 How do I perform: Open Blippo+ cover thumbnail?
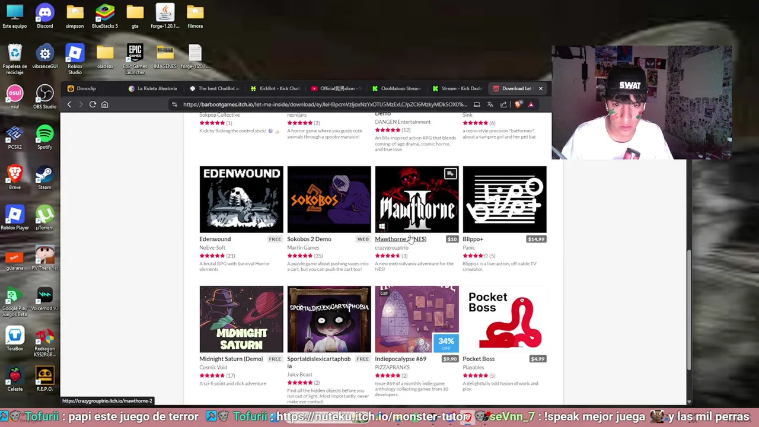click(x=505, y=199)
